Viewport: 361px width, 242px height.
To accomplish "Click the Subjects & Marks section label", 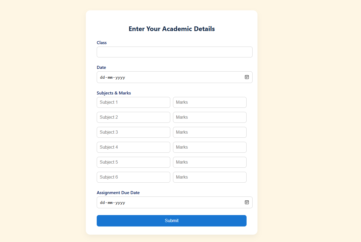I will (x=114, y=93).
